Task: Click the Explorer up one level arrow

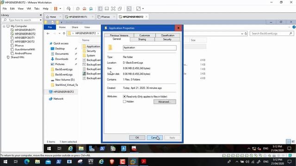Action: 64,34
